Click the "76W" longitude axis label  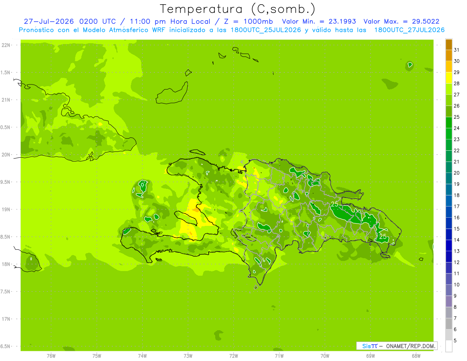click(x=51, y=356)
